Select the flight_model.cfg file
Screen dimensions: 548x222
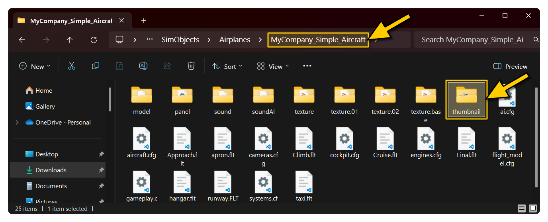(x=507, y=147)
